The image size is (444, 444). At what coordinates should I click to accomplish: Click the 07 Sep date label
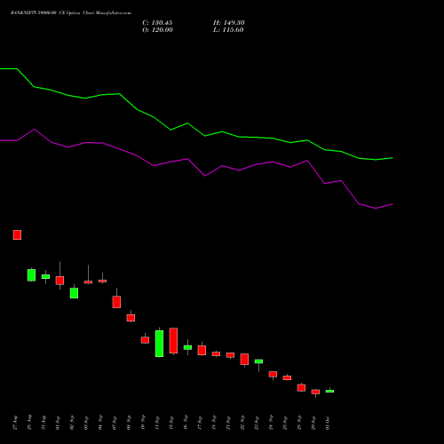click(x=115, y=423)
